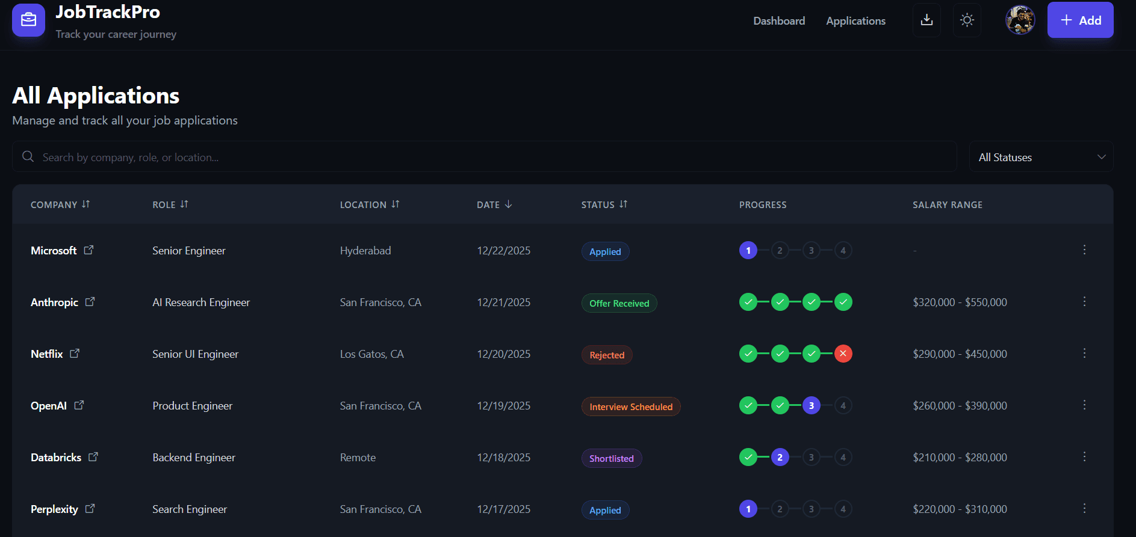Image resolution: width=1136 pixels, height=537 pixels.
Task: Click the Netflix company name
Action: click(x=47, y=354)
